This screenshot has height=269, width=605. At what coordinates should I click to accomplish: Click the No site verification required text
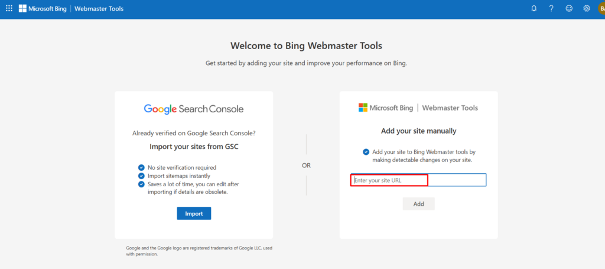[182, 167]
